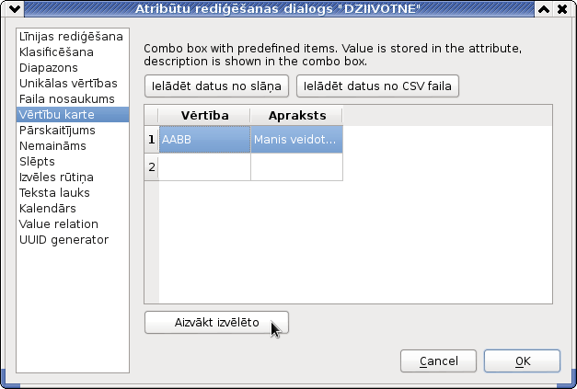The width and height of the screenshot is (577, 389).
Task: Dismiss the dialog with Cancel
Action: coord(438,361)
